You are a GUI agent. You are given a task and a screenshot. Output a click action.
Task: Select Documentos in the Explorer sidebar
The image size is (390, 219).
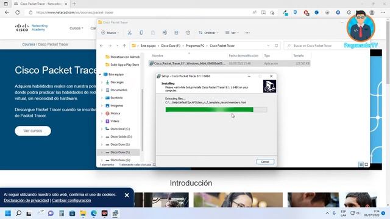point(119,90)
